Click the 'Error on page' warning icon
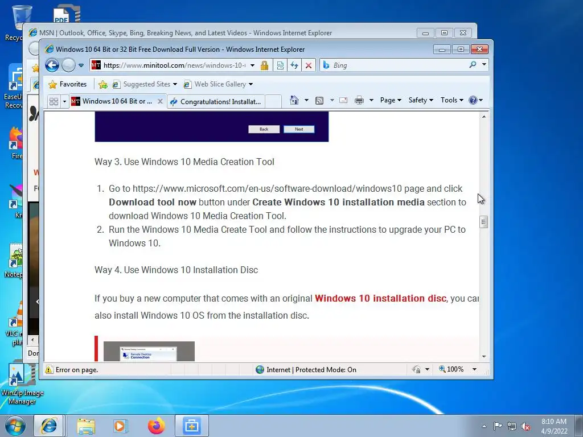Image resolution: width=583 pixels, height=437 pixels. [x=49, y=370]
